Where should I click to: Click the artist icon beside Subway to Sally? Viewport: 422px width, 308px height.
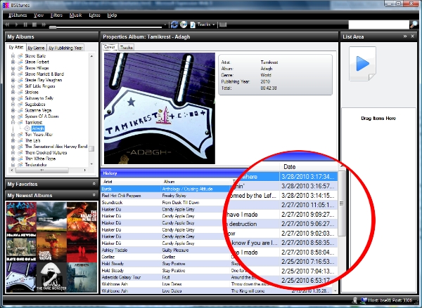pyautogui.click(x=20, y=98)
